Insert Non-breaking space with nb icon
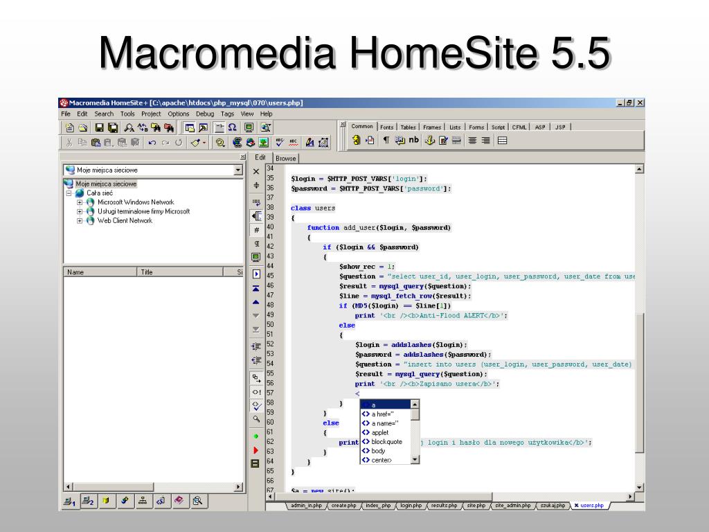This screenshot has width=709, height=532. [x=413, y=140]
